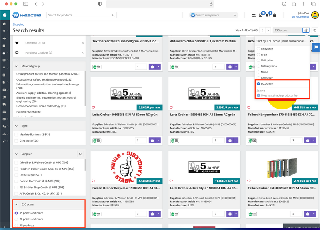This screenshot has height=230, width=320.
Task: Toggle the sort direction icon button
Action: coord(306,30)
